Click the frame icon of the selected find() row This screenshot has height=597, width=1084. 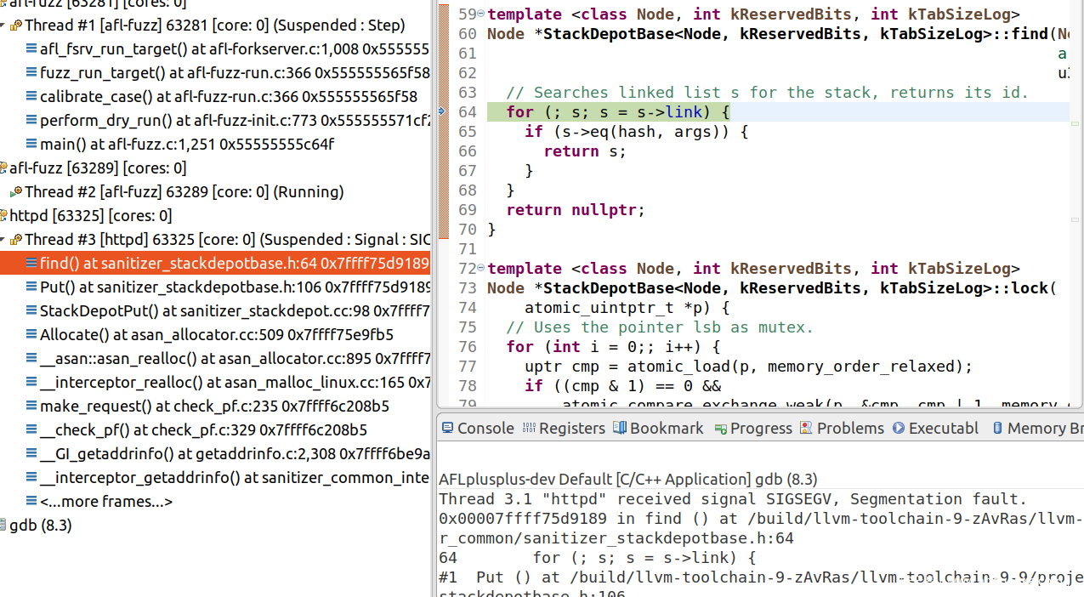click(x=31, y=264)
